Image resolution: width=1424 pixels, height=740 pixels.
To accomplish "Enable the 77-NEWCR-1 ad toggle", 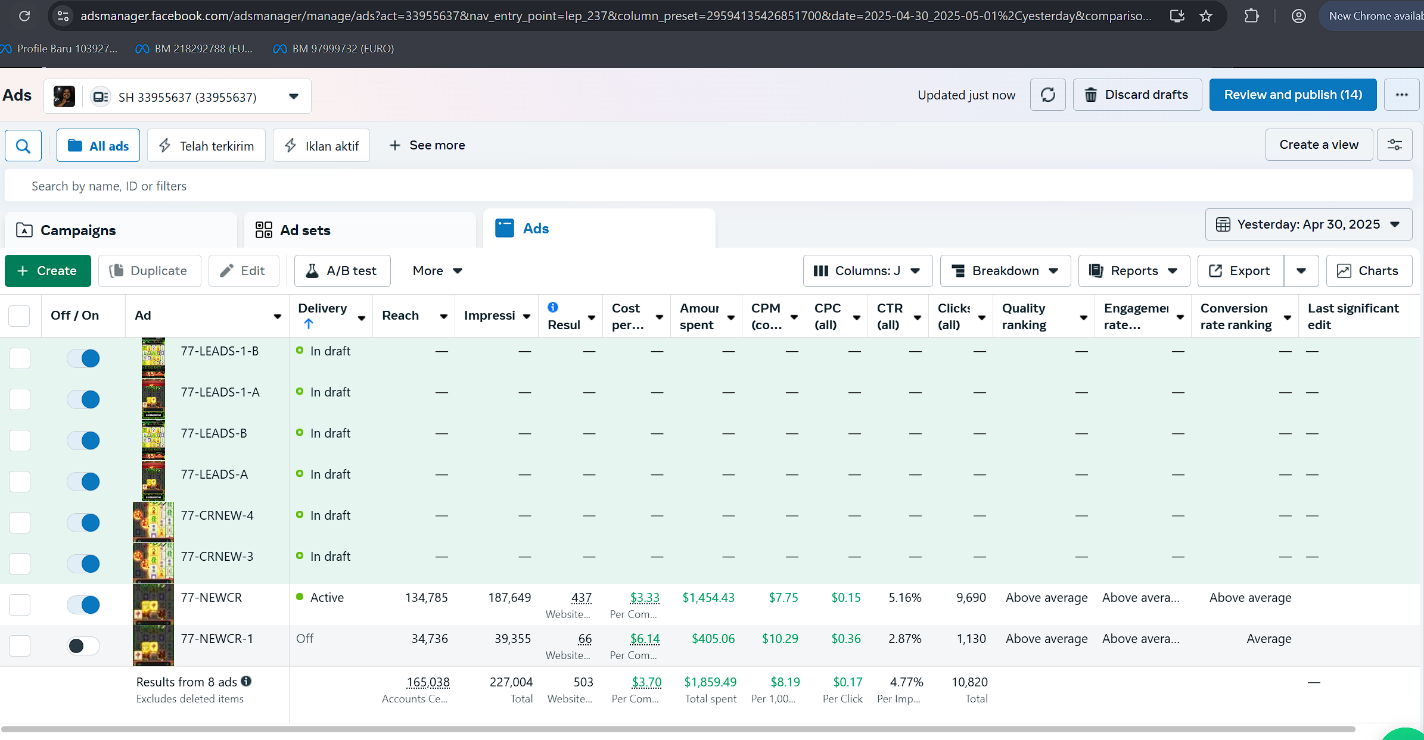I will (83, 646).
